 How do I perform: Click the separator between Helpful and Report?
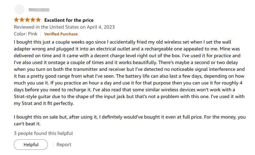[x=53, y=144]
